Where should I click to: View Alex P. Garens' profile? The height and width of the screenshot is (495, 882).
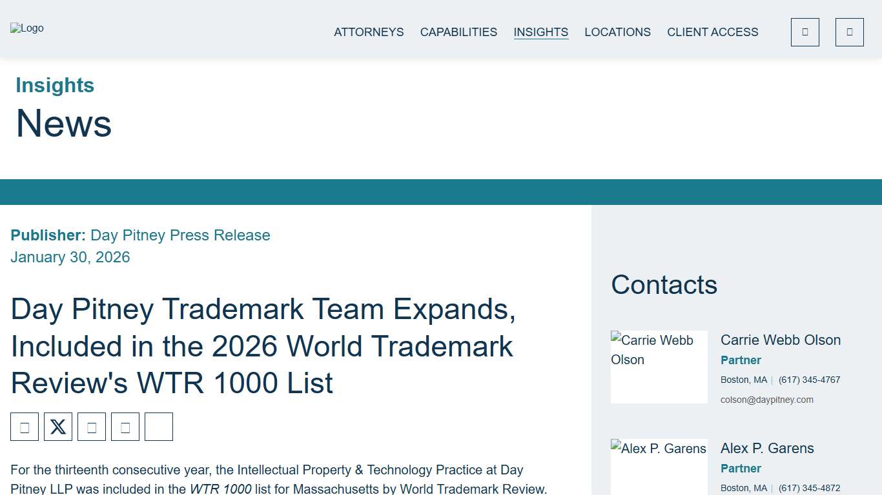pos(767,448)
